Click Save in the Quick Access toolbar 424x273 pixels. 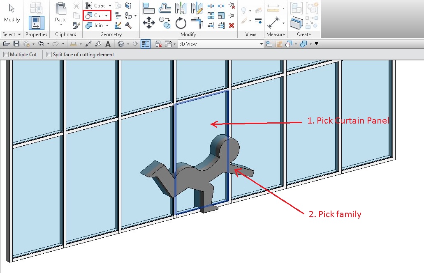click(16, 44)
